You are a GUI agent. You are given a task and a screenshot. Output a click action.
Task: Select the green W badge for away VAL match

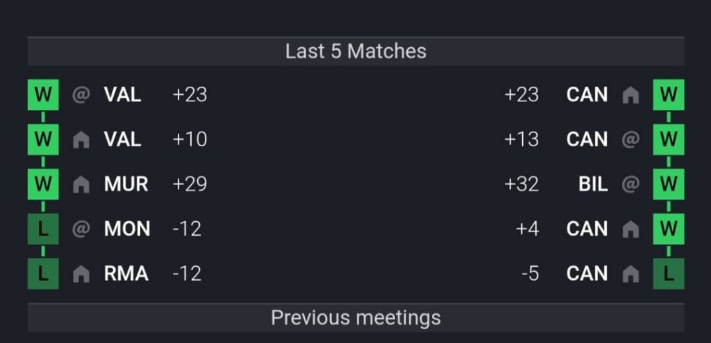[x=43, y=95]
